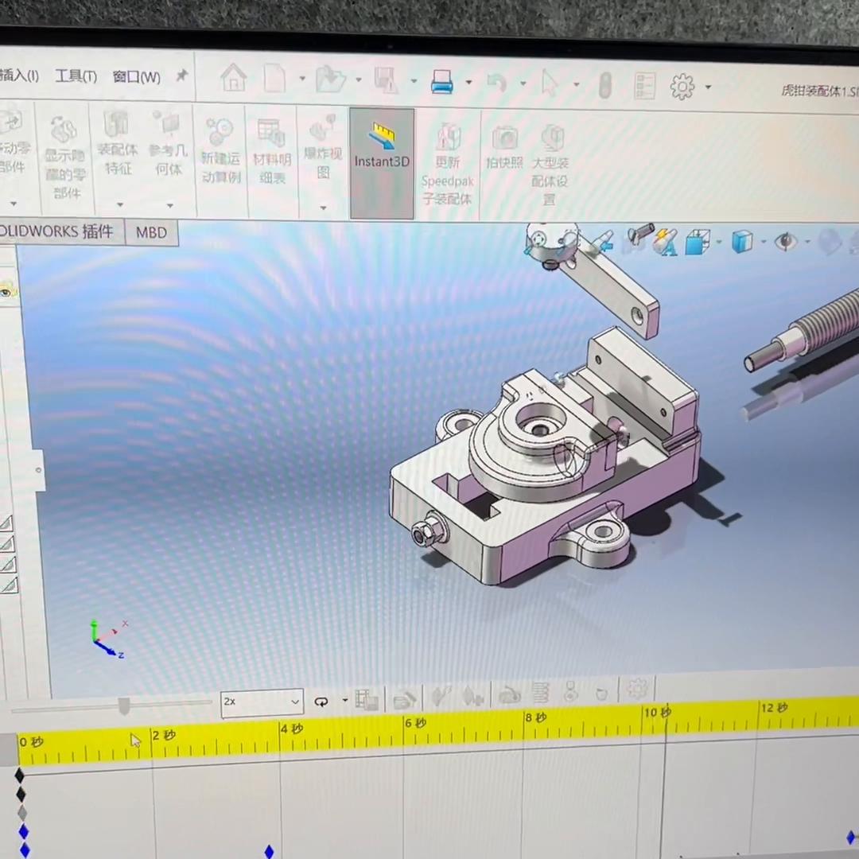Open the 工具(T) menu
This screenshot has width=859, height=859.
74,76
